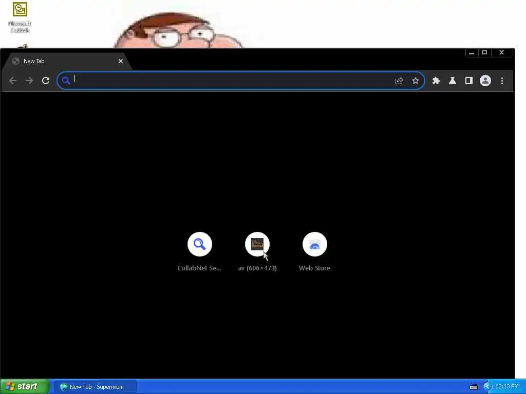Click the search magnifier in the address bar
The image size is (526, 394).
point(66,81)
